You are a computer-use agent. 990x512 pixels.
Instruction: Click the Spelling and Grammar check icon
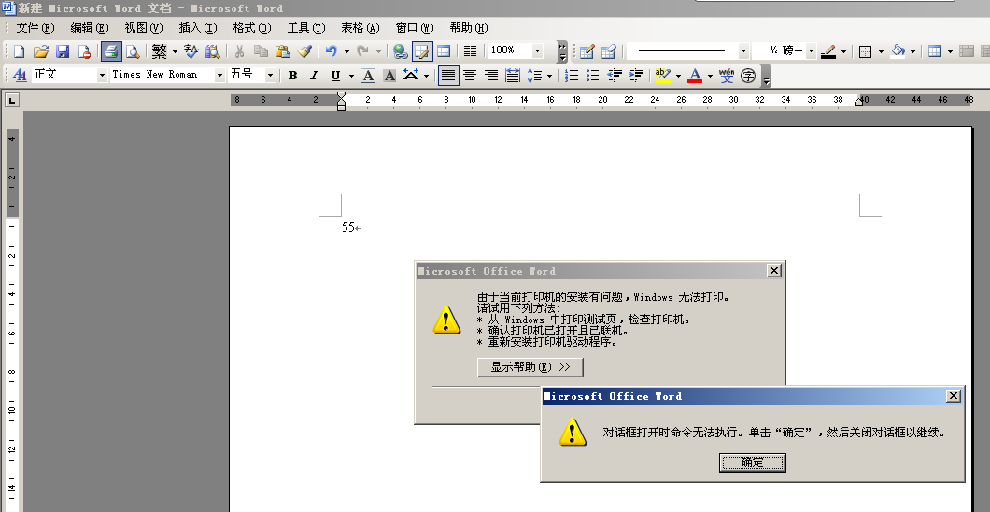(x=191, y=51)
